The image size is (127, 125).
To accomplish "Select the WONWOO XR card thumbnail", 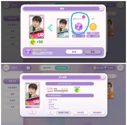I will [63, 28].
